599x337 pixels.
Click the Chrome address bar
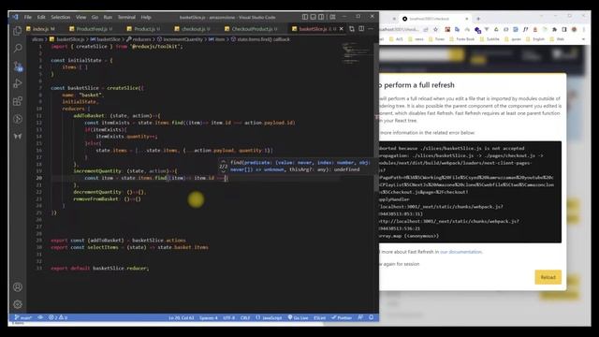400,29
